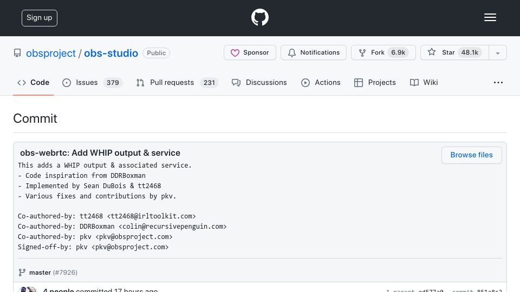
Task: Open the Projects tab
Action: pos(375,82)
